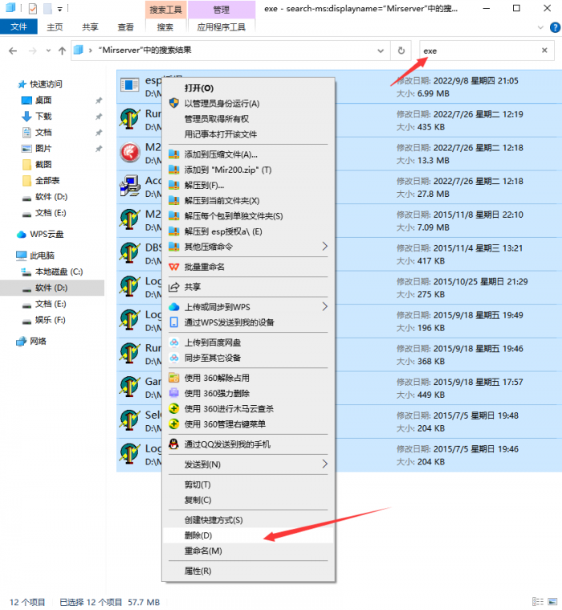Open the address bar history dropdown
Screen dimensions: 562x610
pos(380,51)
